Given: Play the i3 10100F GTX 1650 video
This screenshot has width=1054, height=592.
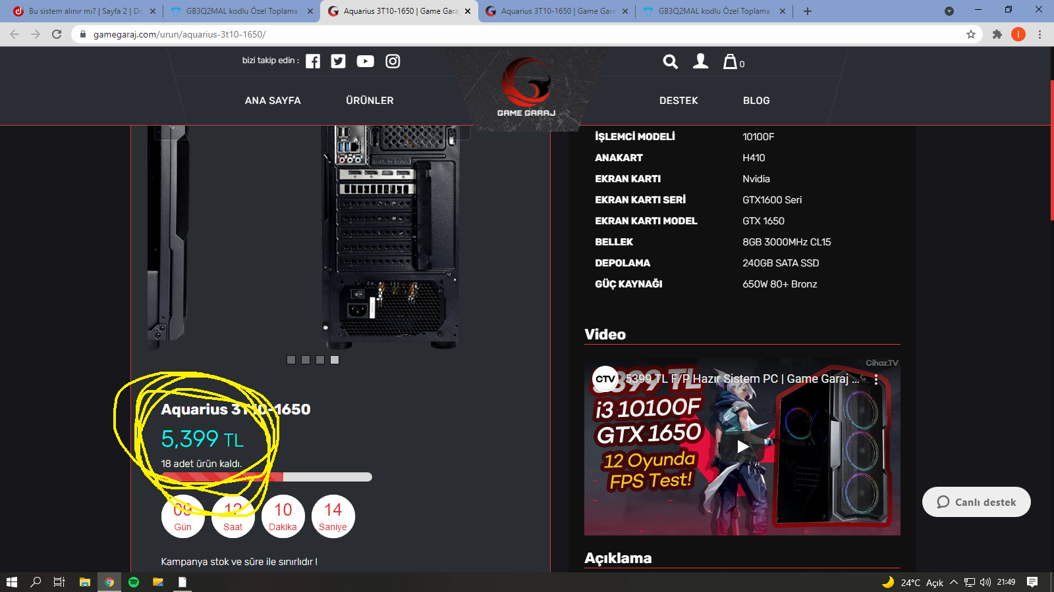Looking at the screenshot, I should coord(742,447).
